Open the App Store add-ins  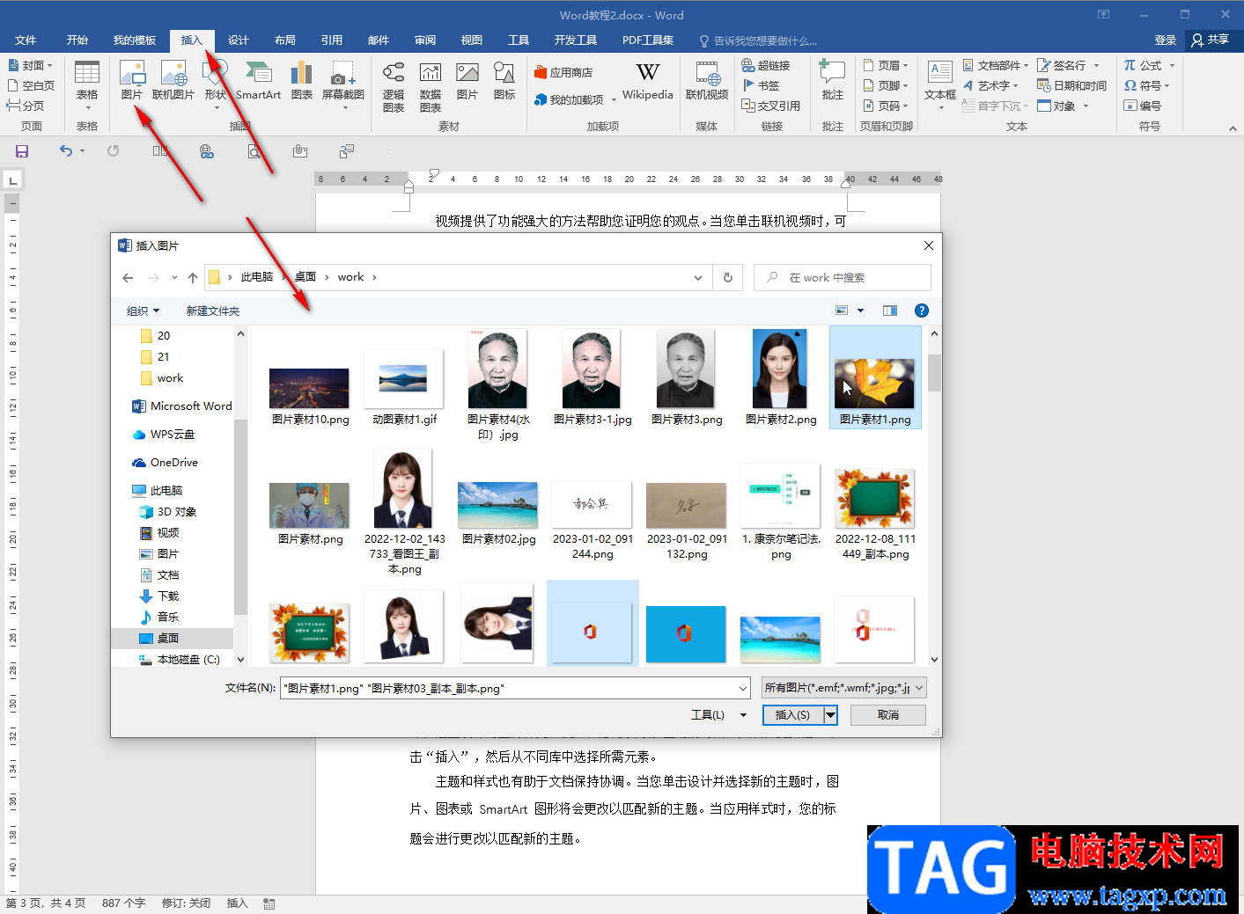click(563, 72)
